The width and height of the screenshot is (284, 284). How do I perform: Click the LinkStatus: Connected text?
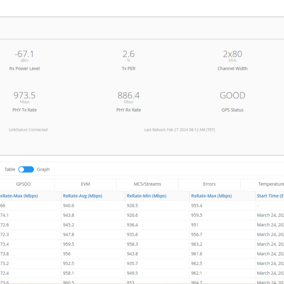point(28,130)
